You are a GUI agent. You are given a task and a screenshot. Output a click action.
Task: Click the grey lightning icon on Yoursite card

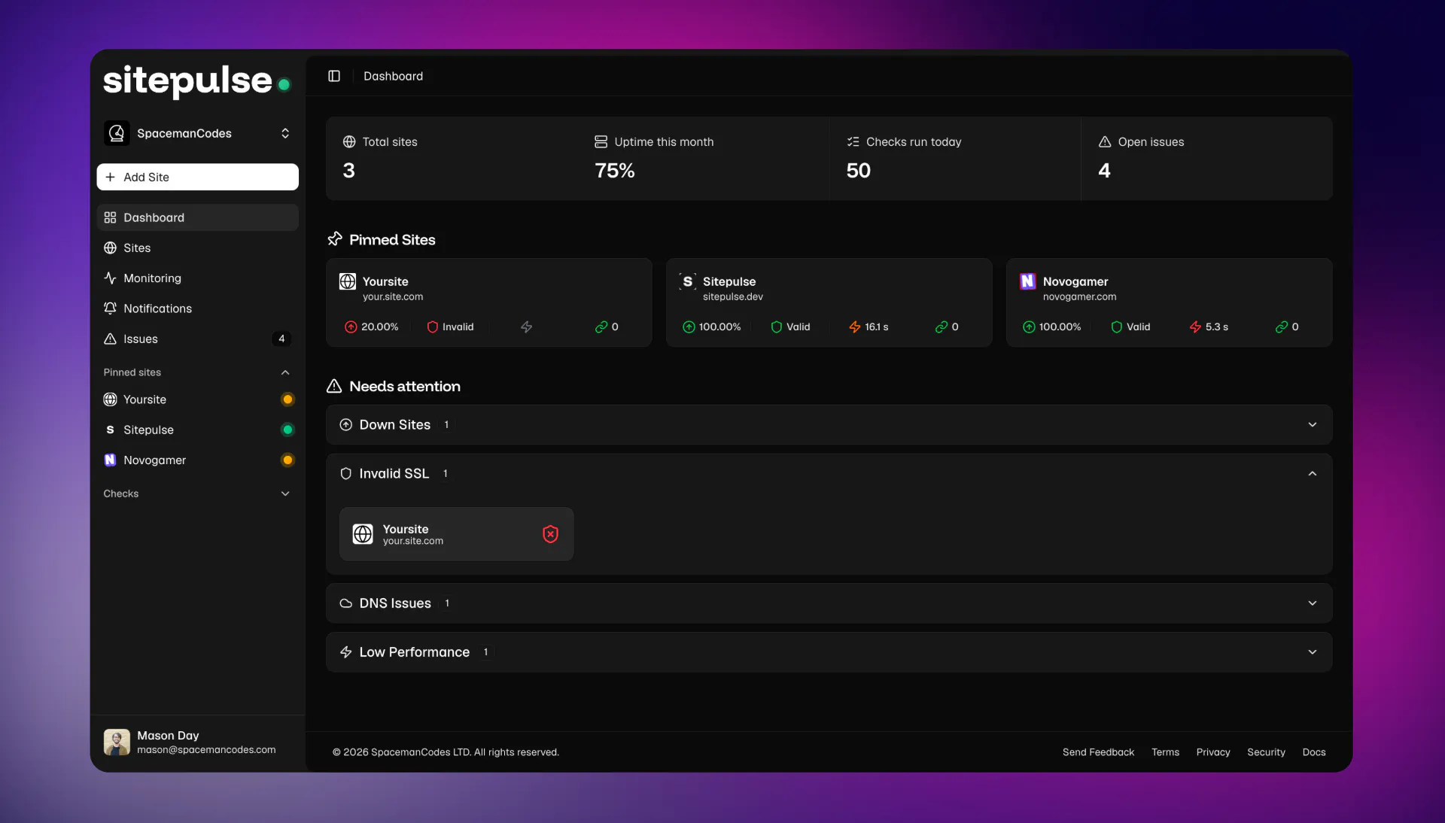click(x=527, y=326)
